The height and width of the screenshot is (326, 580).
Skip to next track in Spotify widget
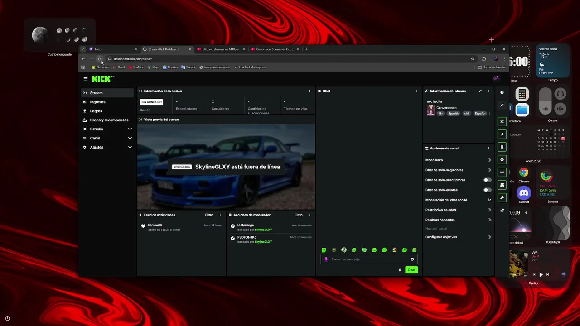click(x=547, y=274)
